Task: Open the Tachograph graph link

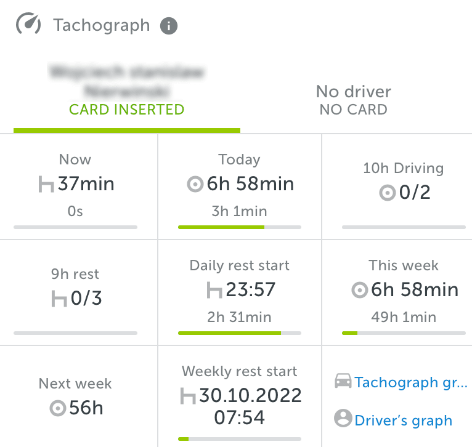Action: coord(411,382)
